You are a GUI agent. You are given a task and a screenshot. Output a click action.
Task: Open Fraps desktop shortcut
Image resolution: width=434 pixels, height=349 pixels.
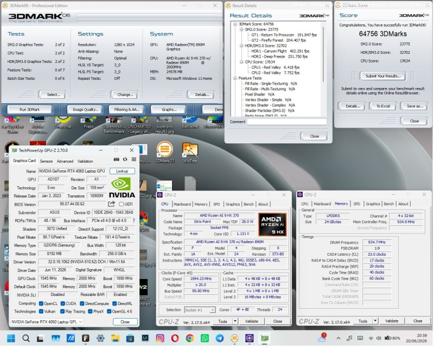pos(88,123)
